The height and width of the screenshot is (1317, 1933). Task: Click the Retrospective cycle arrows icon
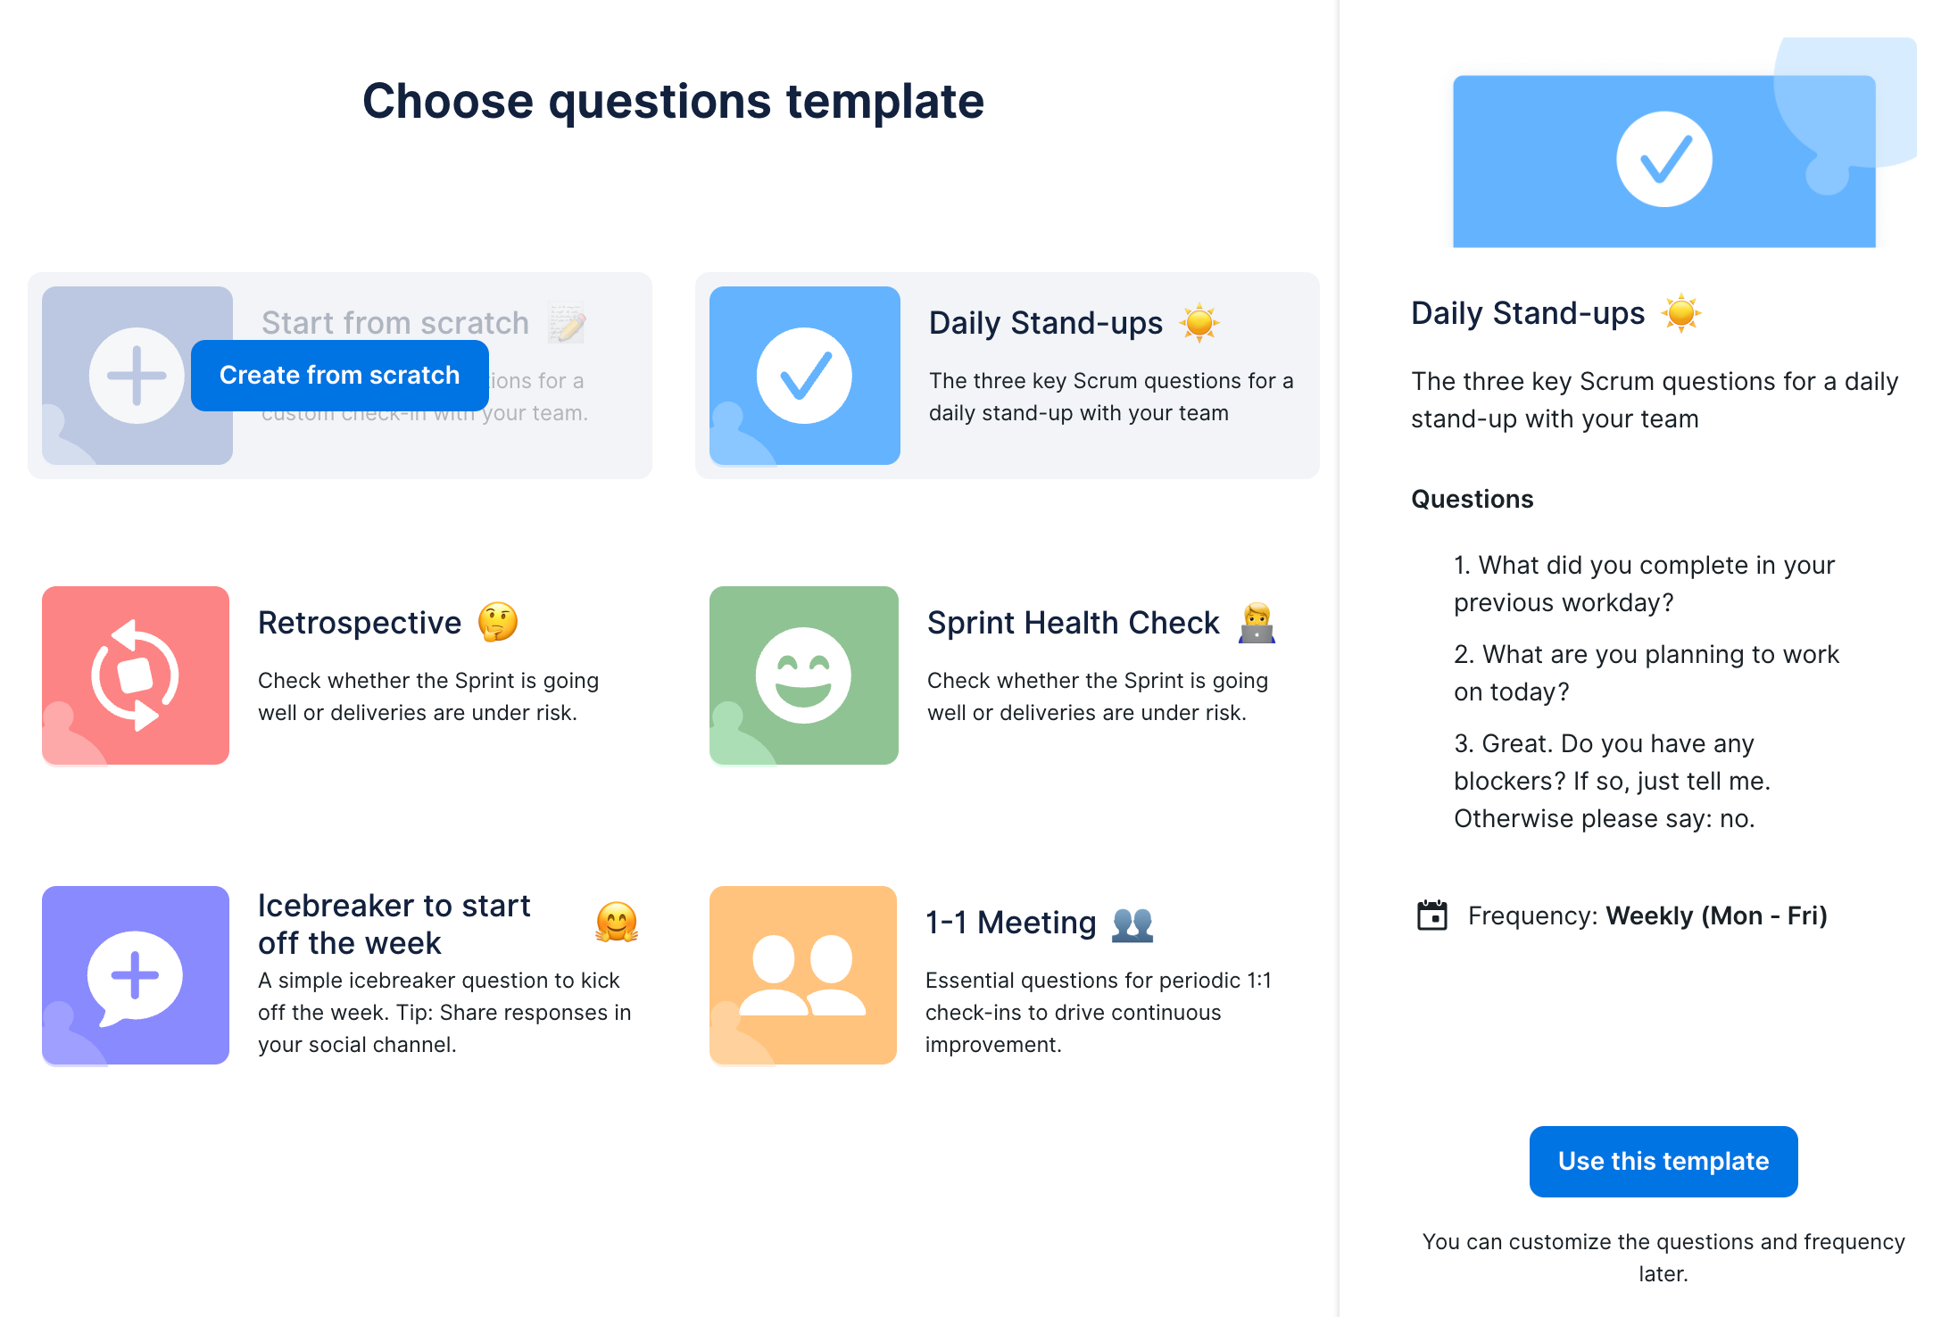[136, 675]
